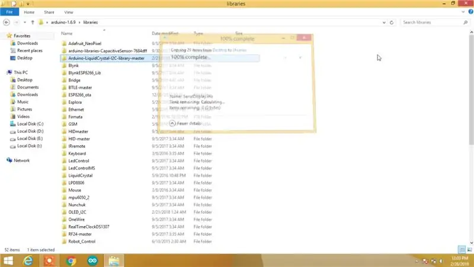Click the search magnifier icon
This screenshot has height=267, width=474.
click(x=466, y=23)
